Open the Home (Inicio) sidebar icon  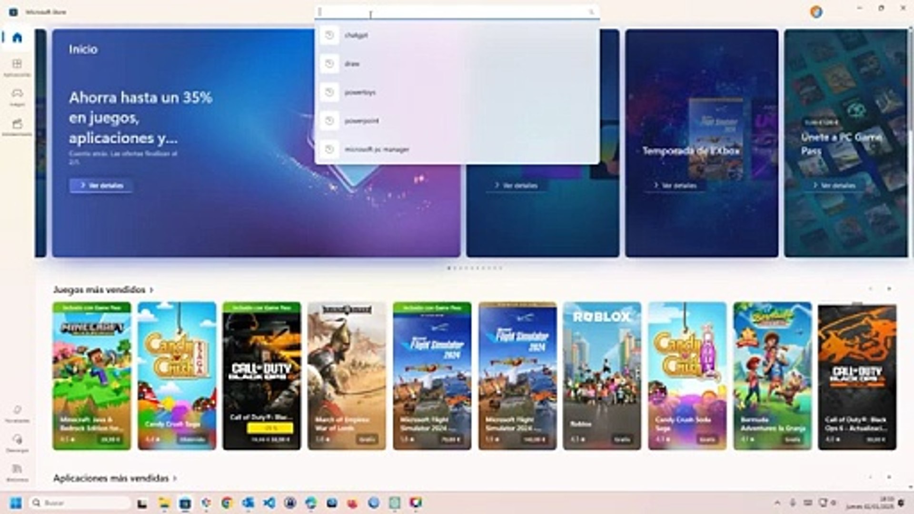(x=17, y=38)
